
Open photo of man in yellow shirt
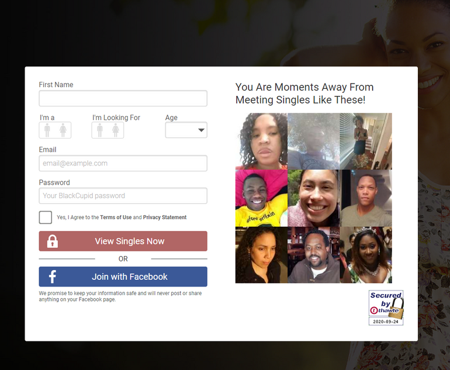pyautogui.click(x=261, y=198)
